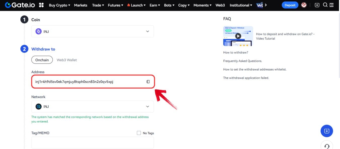
Task: Open the Earn menu
Action: [155, 5]
